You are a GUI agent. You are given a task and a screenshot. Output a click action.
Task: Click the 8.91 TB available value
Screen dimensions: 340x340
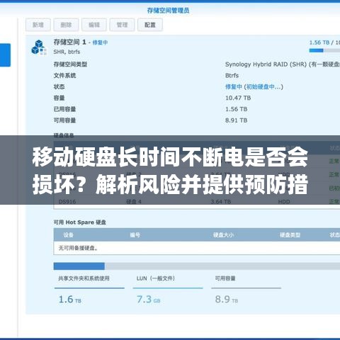click(237, 120)
